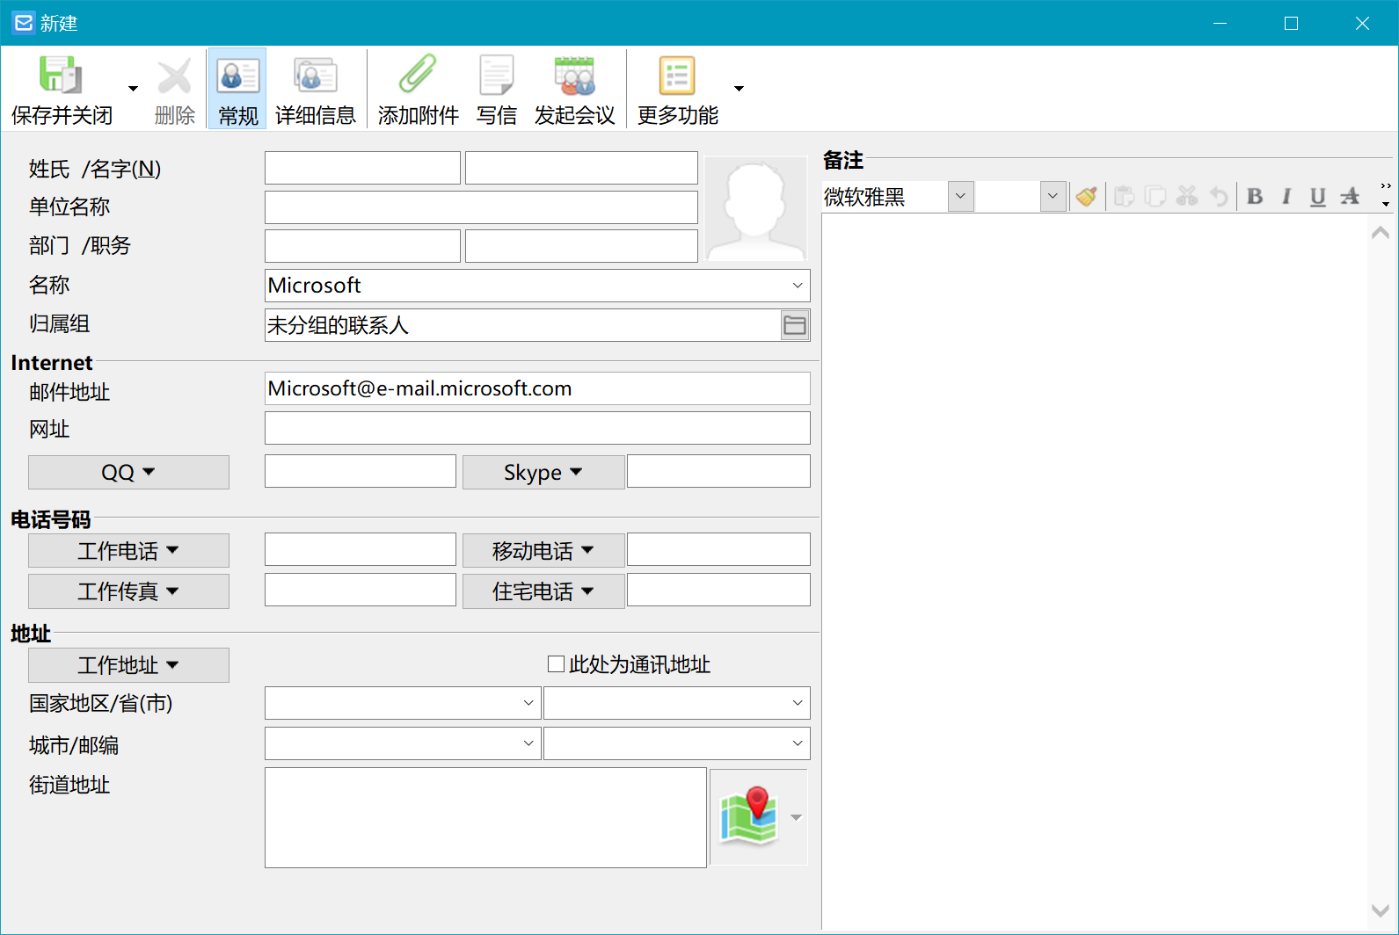This screenshot has height=935, width=1399.
Task: Open the font size dropdown in 备注
Action: (1053, 196)
